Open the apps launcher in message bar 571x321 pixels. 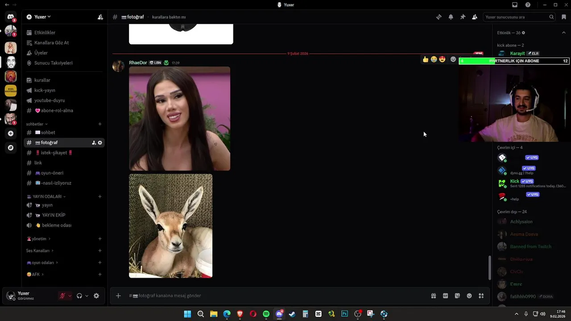point(481,296)
